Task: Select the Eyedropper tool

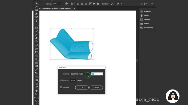Action: point(36,70)
